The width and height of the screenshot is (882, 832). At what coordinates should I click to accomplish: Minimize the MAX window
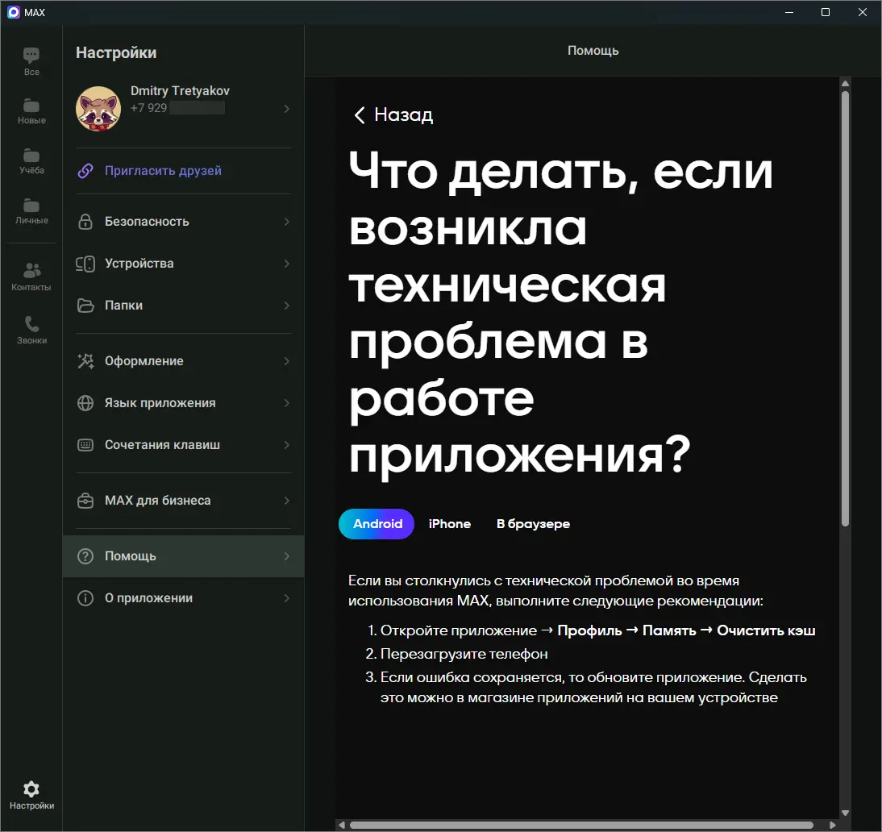tap(789, 12)
